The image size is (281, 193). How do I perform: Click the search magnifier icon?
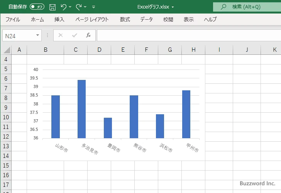click(x=223, y=7)
